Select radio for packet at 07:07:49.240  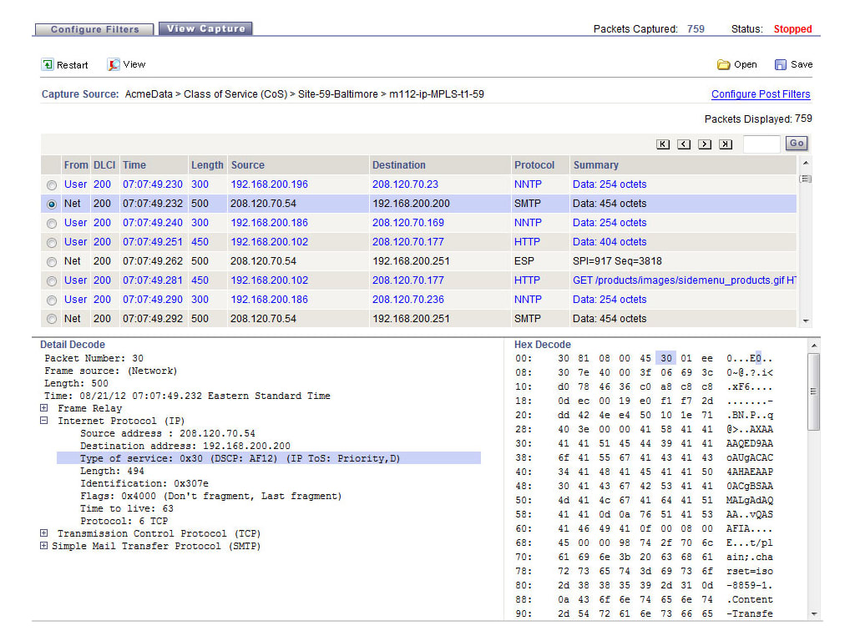click(x=52, y=224)
